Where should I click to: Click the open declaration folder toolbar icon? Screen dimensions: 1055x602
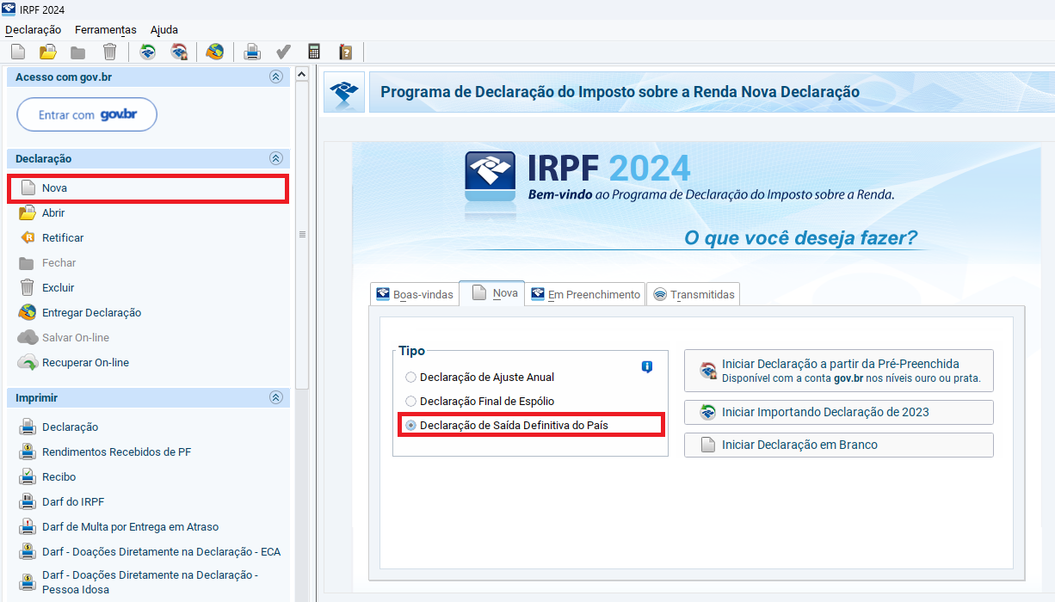(48, 52)
